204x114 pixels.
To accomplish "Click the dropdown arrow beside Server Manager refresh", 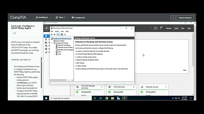I will (151, 28).
